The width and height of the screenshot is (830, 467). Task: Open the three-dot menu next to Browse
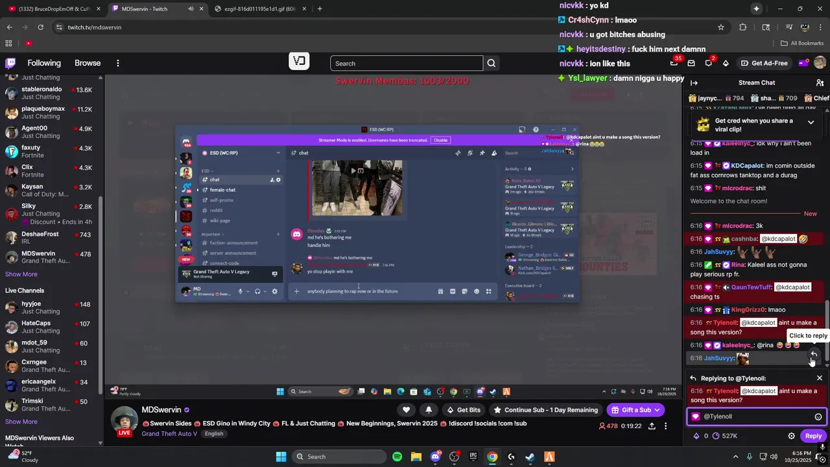click(x=117, y=63)
